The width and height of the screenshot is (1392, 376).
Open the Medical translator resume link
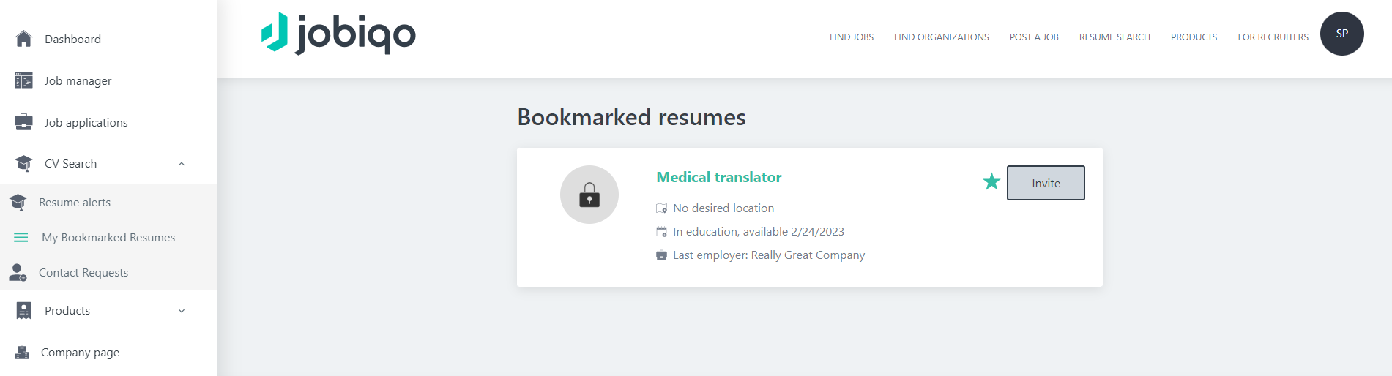tap(719, 177)
